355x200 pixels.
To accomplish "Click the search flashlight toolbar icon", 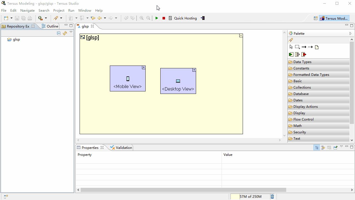I will pos(56,18).
